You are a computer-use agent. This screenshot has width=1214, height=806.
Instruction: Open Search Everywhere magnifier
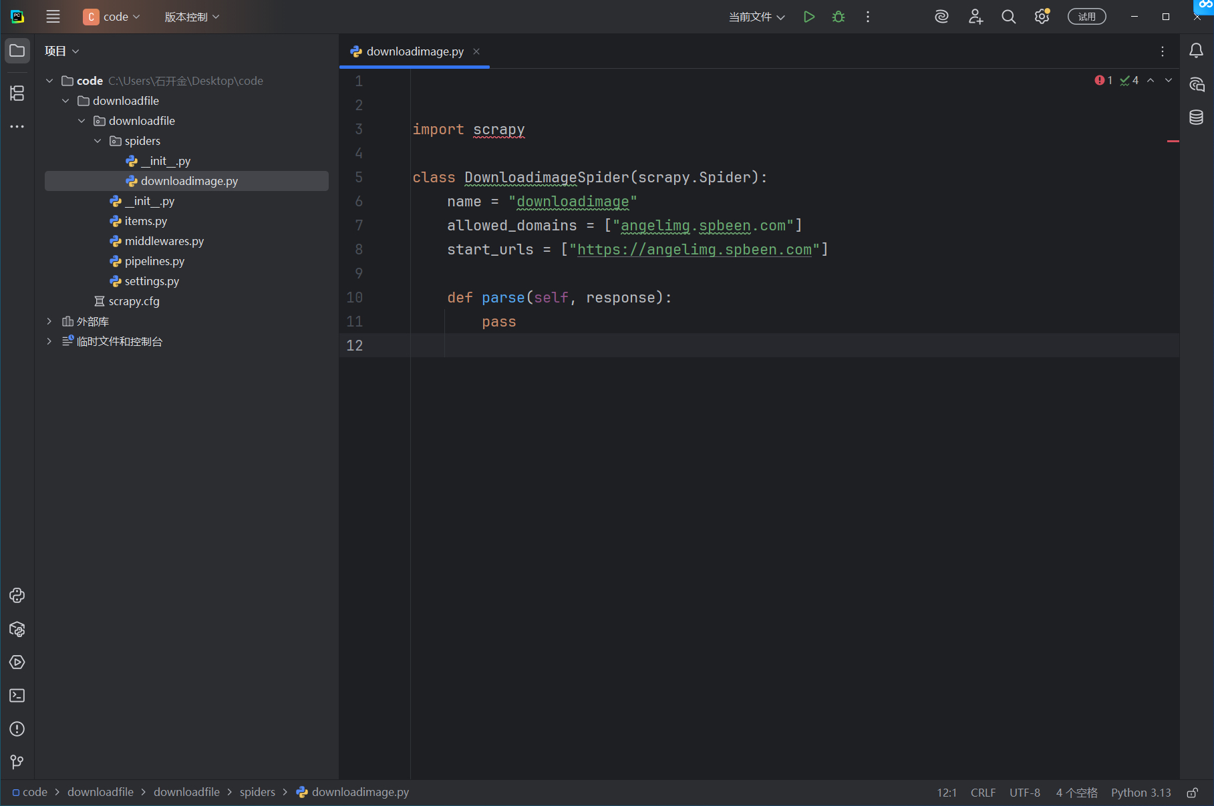(1008, 17)
